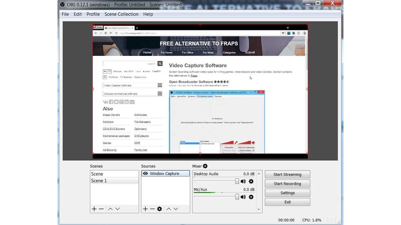Select the "Scene" entry in Scenes list
The image size is (401, 225).
(x=114, y=174)
